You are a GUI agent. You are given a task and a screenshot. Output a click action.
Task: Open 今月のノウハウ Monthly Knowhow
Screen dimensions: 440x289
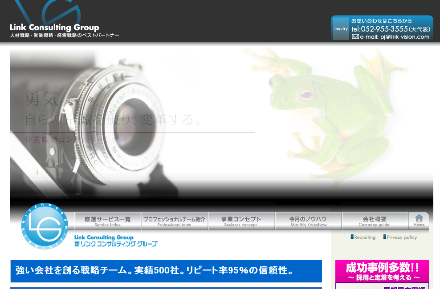[x=308, y=221]
